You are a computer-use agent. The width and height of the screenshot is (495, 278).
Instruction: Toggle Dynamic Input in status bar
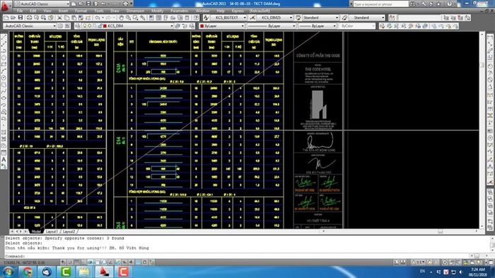124,262
